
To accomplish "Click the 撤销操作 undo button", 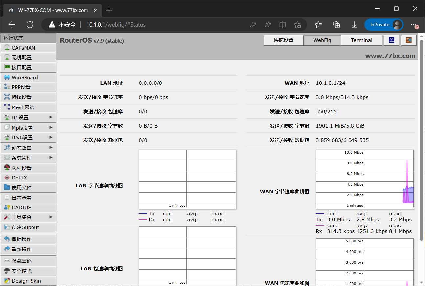I will coord(22,239).
